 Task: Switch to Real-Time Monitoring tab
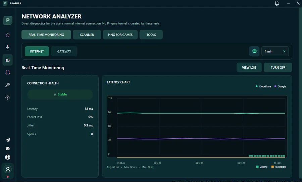pos(46,35)
